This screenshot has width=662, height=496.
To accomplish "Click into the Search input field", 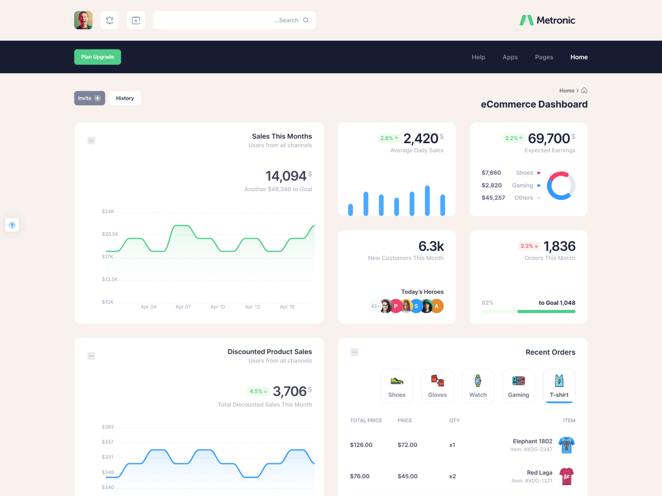I will pos(226,20).
